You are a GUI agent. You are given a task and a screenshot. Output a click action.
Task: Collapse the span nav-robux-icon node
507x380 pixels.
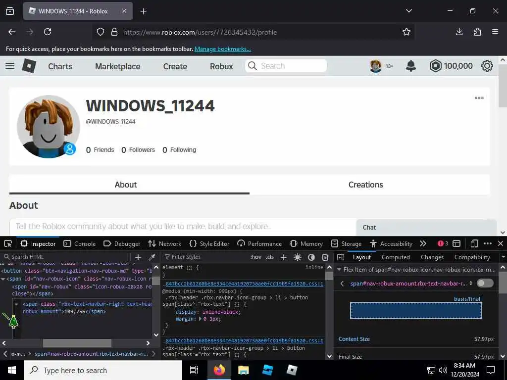3,279
